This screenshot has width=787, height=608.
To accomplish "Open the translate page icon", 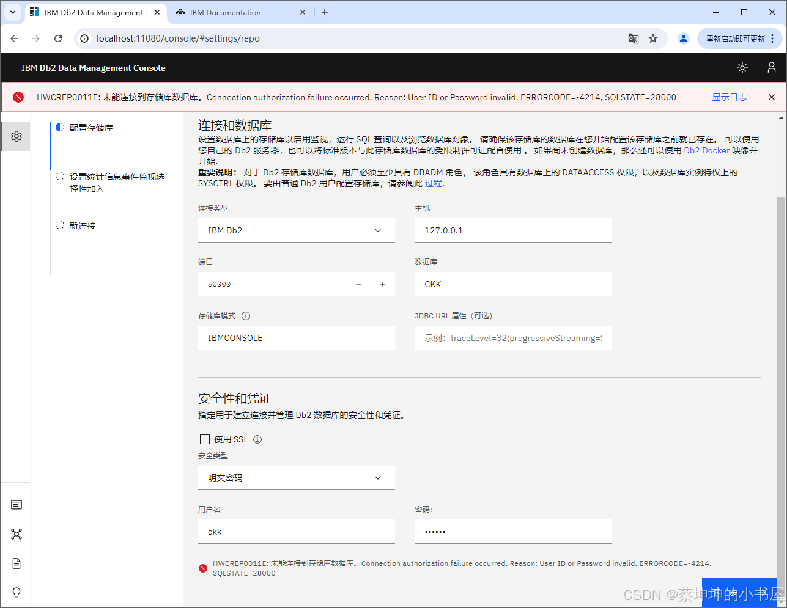I will [634, 38].
